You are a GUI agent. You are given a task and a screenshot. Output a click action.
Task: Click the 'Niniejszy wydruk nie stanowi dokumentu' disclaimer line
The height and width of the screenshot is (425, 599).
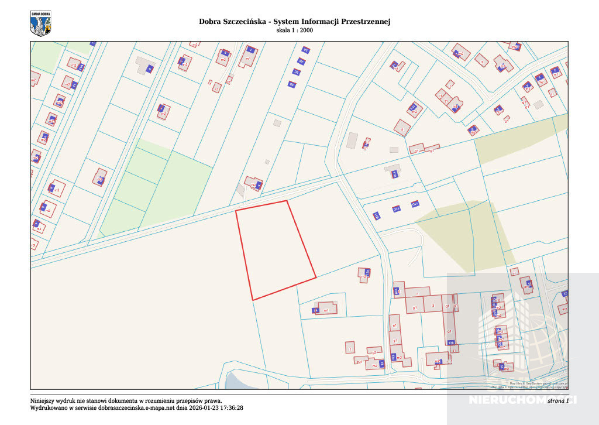point(126,401)
